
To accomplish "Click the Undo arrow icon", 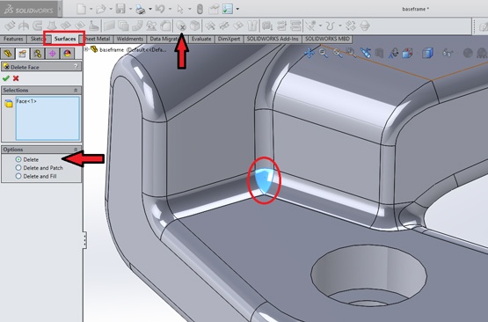I will point(160,9).
